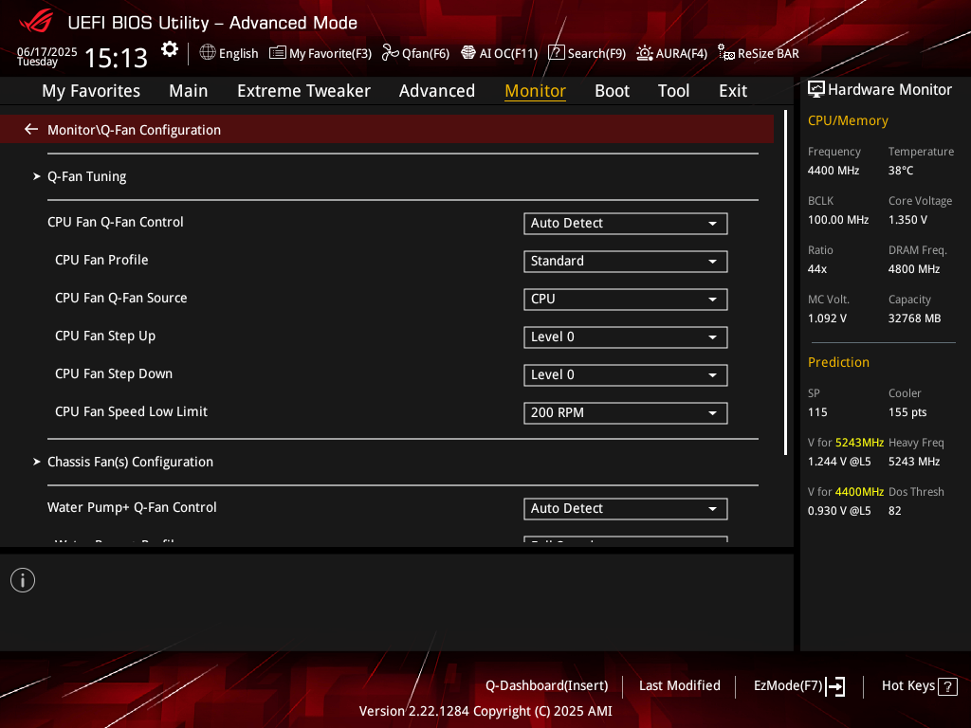Open the CPU Fan Profile dropdown
Screen dimensions: 971x728
[626, 262]
